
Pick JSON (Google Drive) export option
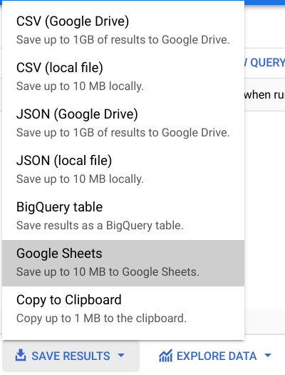[123, 123]
